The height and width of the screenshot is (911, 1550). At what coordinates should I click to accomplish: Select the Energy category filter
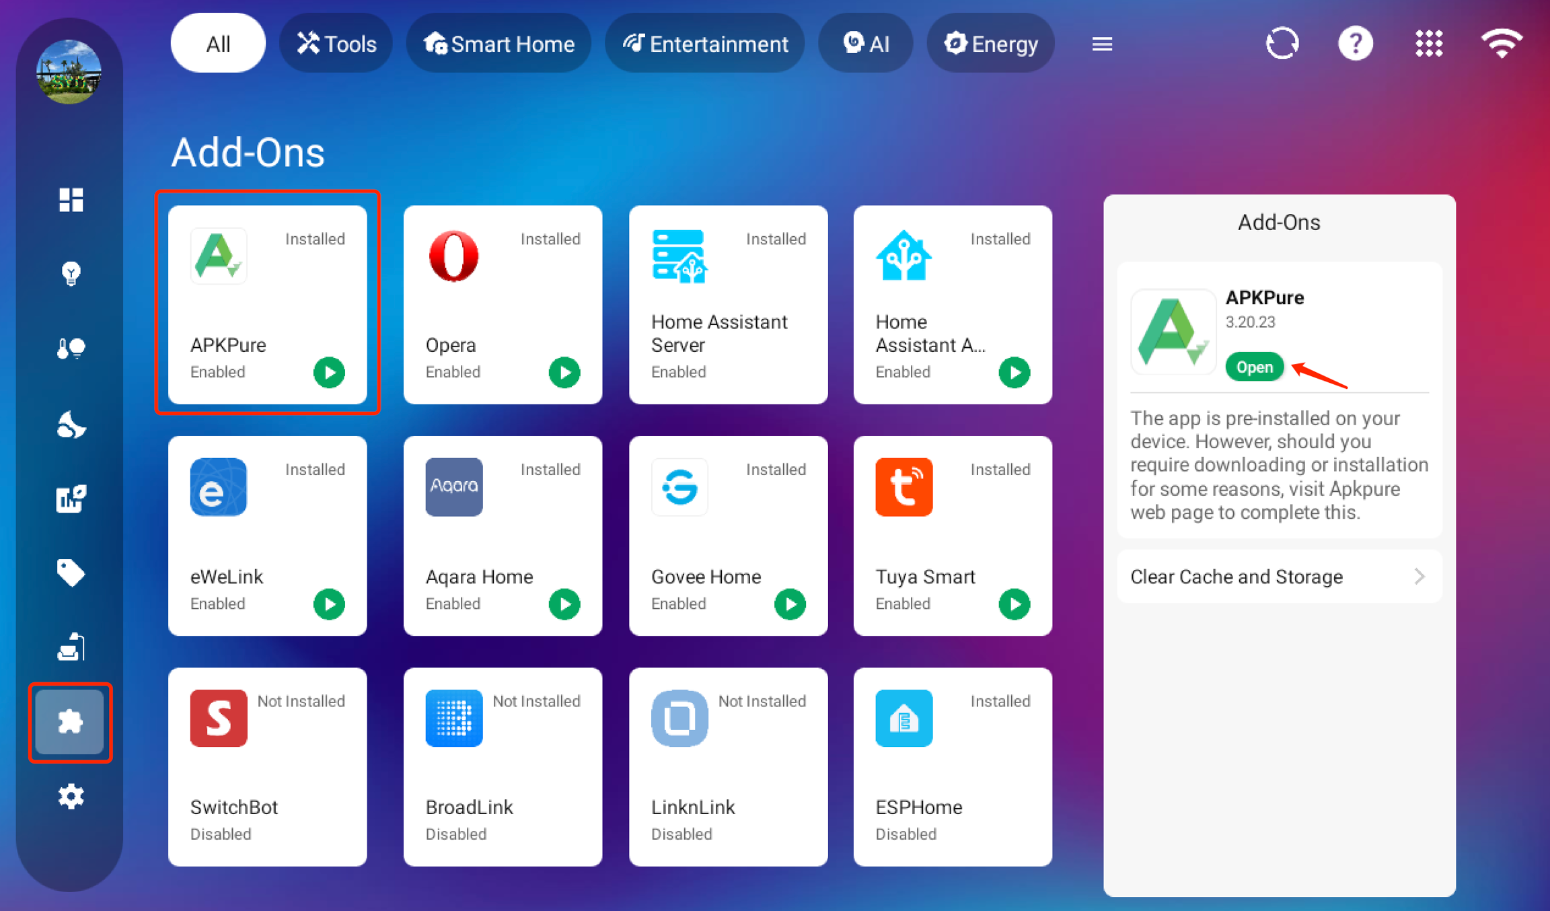(990, 44)
